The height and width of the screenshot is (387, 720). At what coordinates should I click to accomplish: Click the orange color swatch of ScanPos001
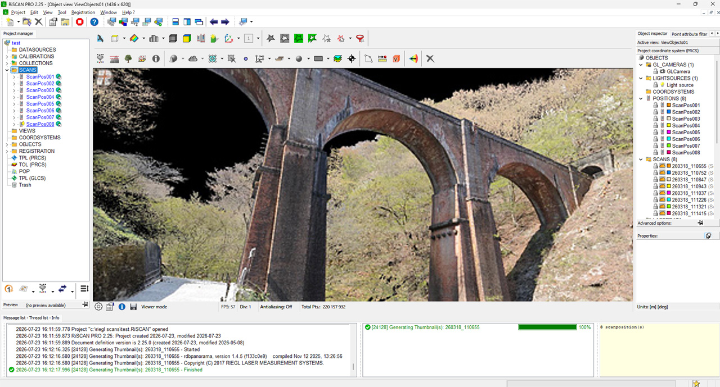coord(669,105)
